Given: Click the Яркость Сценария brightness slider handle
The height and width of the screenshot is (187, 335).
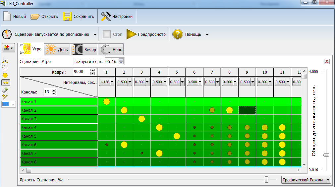Looking at the screenshot, I should 266,180.
